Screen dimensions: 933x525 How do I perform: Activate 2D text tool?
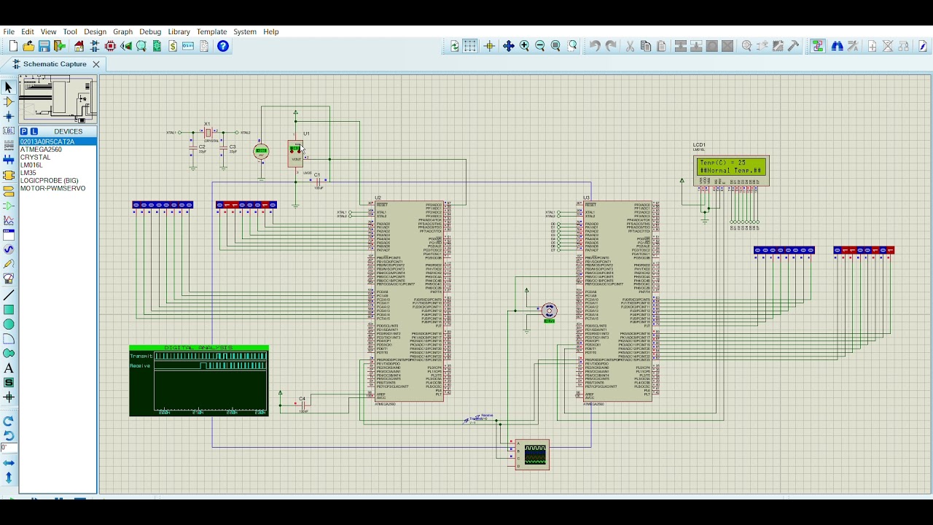click(9, 368)
